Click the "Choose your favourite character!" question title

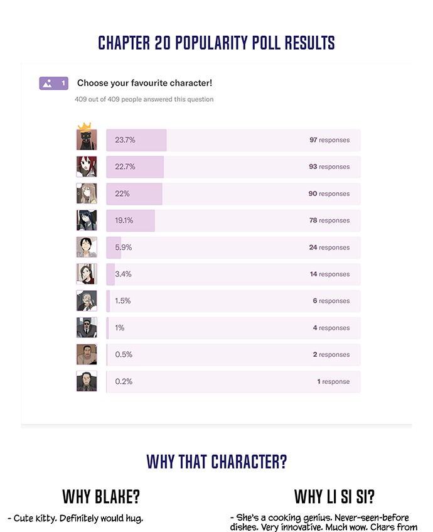(x=144, y=83)
